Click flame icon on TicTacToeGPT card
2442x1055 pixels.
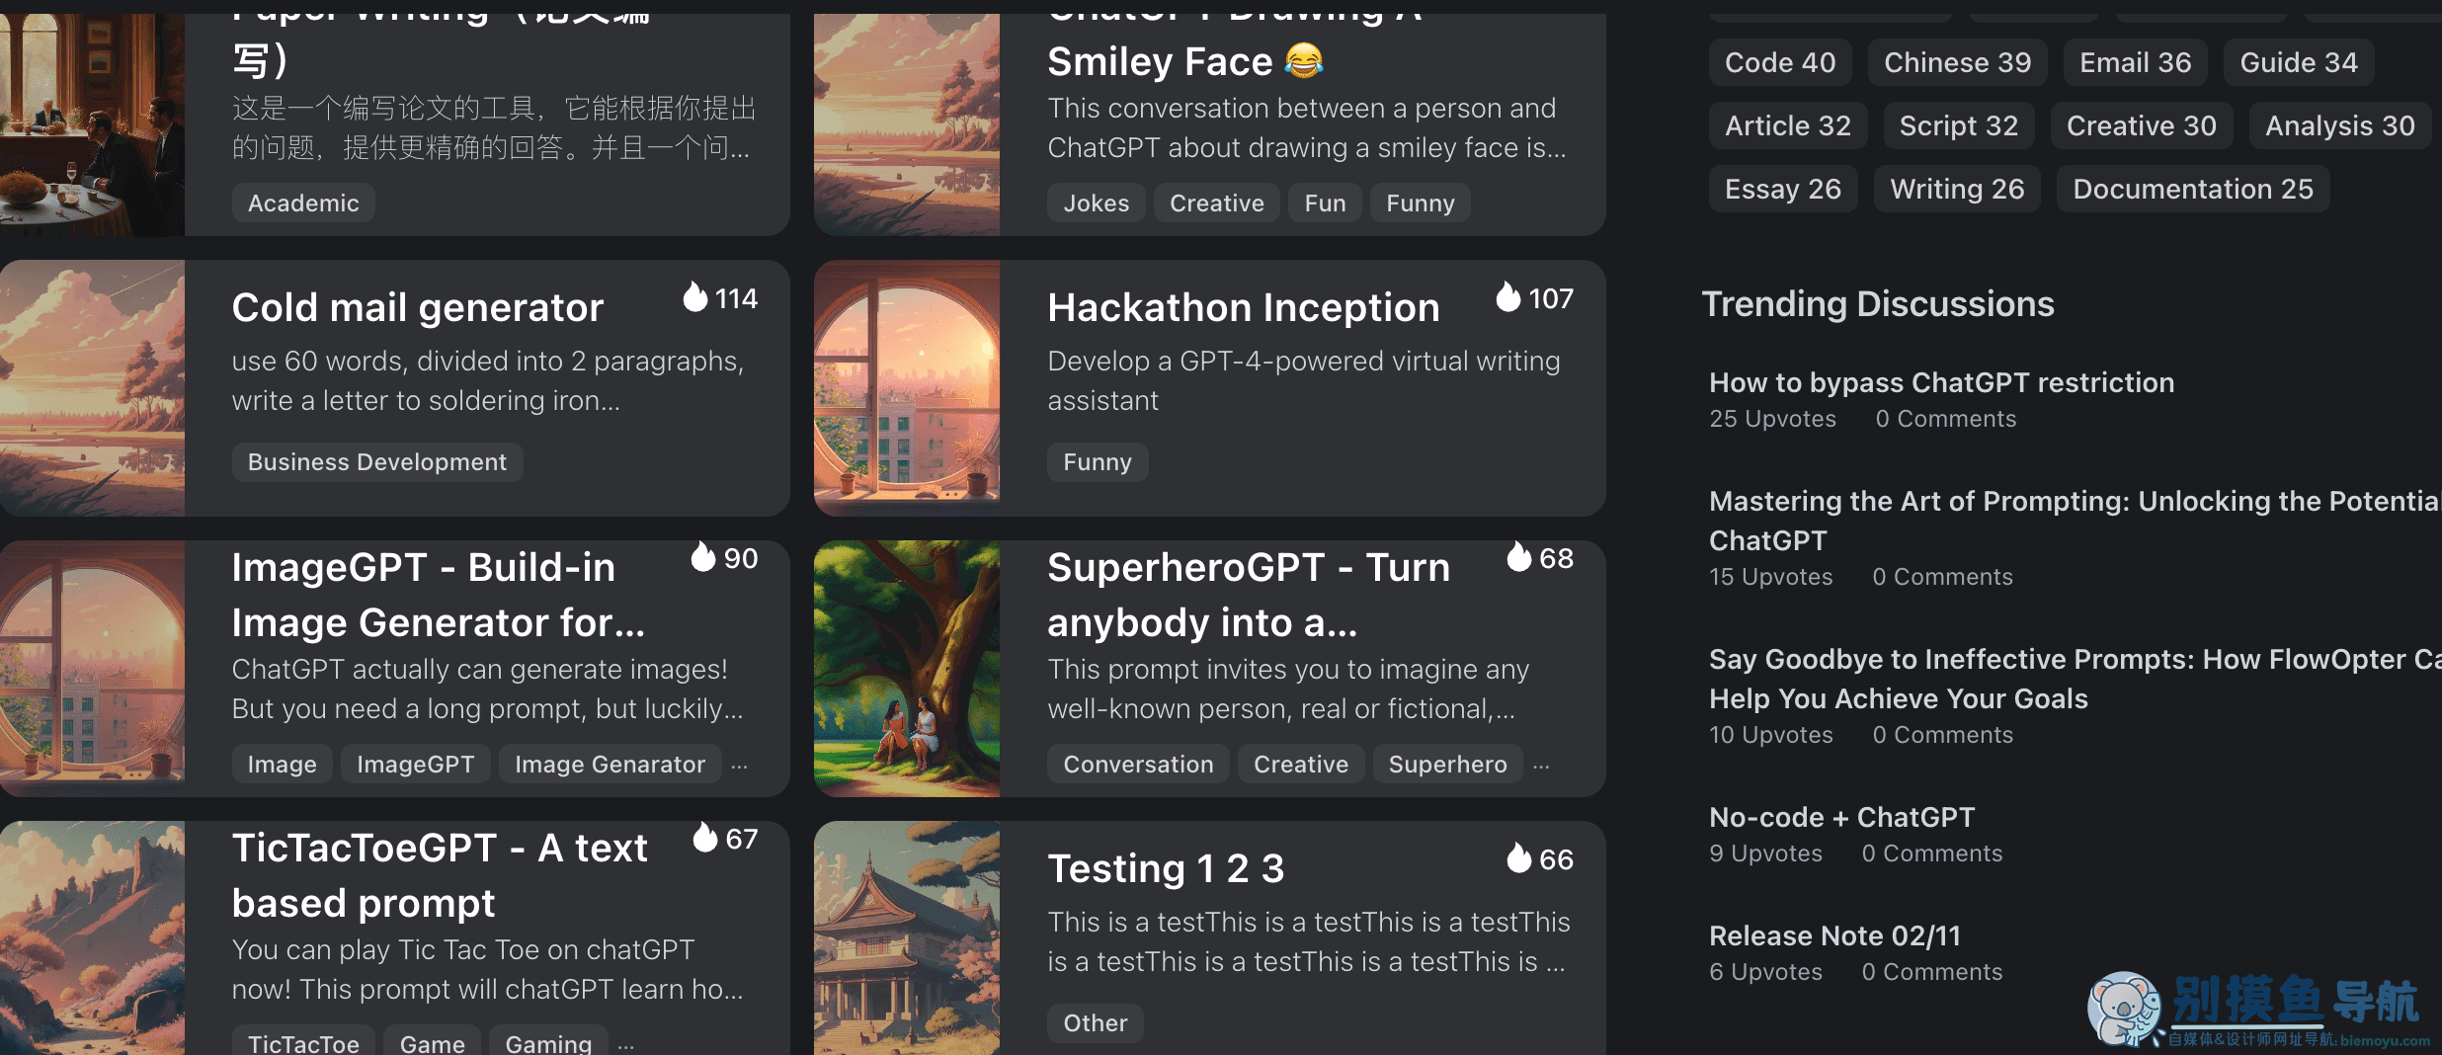click(705, 838)
